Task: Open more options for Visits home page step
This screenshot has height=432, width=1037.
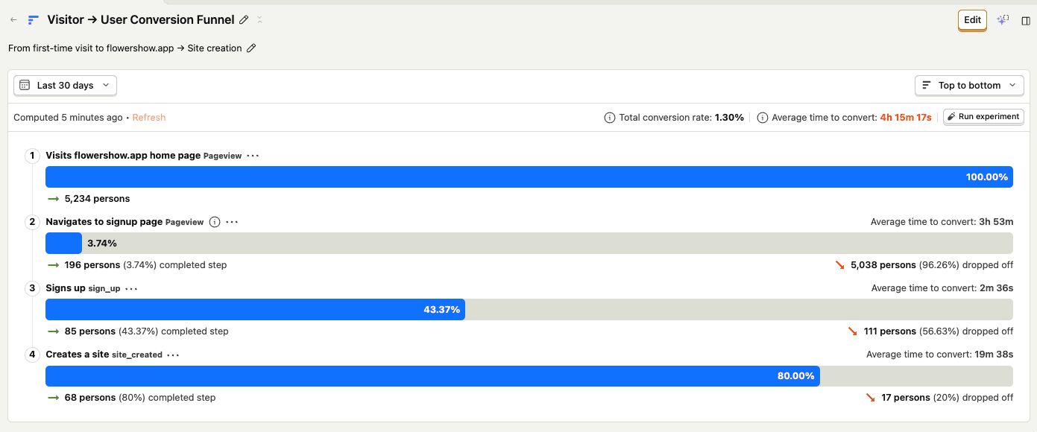Action: pos(253,156)
